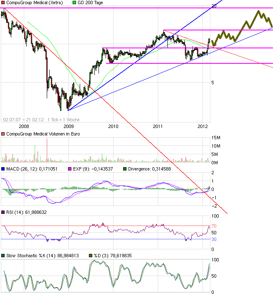Click the olive projected price path peak
The image size is (273, 296).
[259, 12]
